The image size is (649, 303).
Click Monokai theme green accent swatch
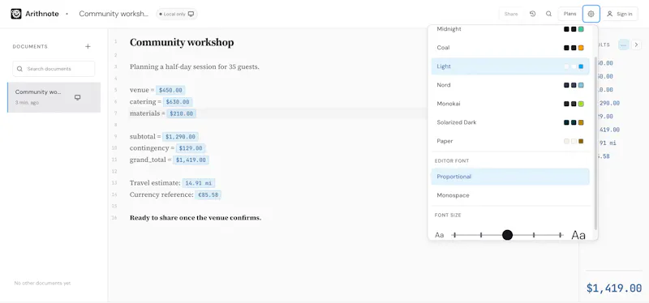(x=581, y=104)
